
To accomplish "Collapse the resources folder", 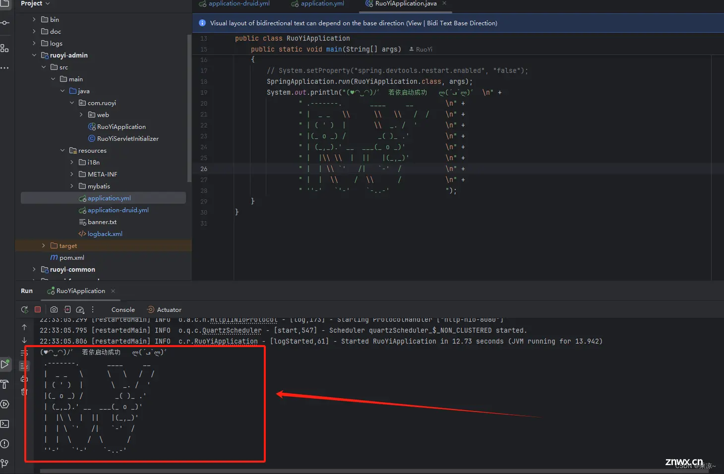I will tap(62, 150).
